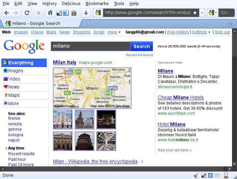Open Downloads with the down arrow icon

click(x=86, y=13)
